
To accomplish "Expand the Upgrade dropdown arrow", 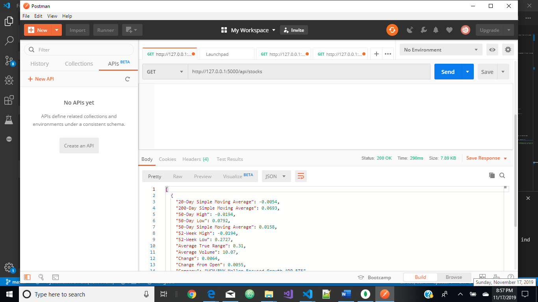I will pyautogui.click(x=509, y=30).
